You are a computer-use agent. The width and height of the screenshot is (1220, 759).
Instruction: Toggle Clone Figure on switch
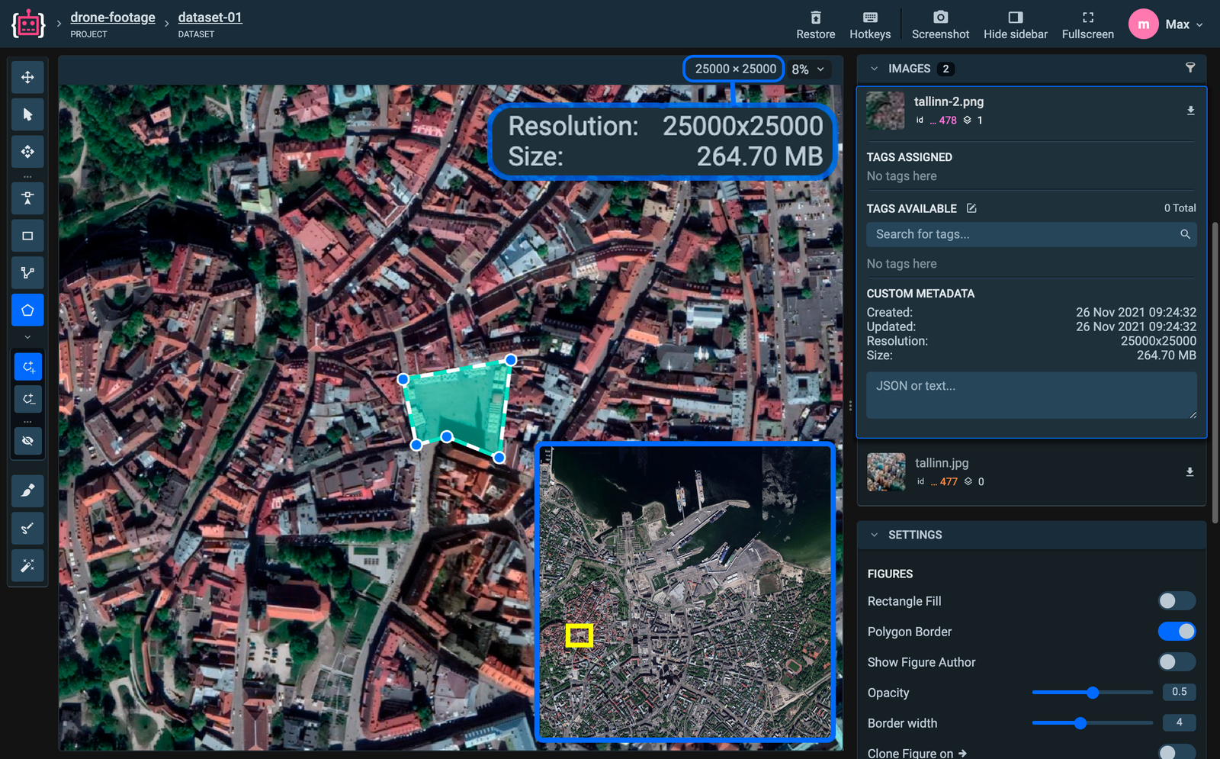click(x=1177, y=752)
